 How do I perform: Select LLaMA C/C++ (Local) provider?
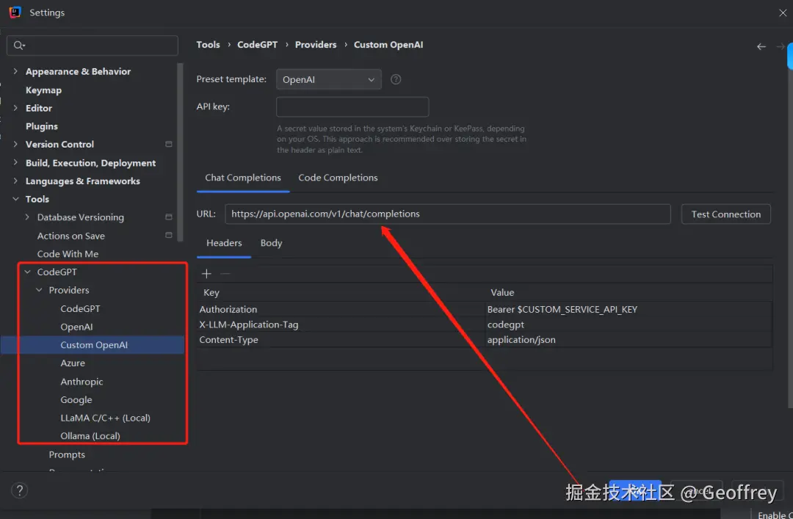tap(105, 418)
